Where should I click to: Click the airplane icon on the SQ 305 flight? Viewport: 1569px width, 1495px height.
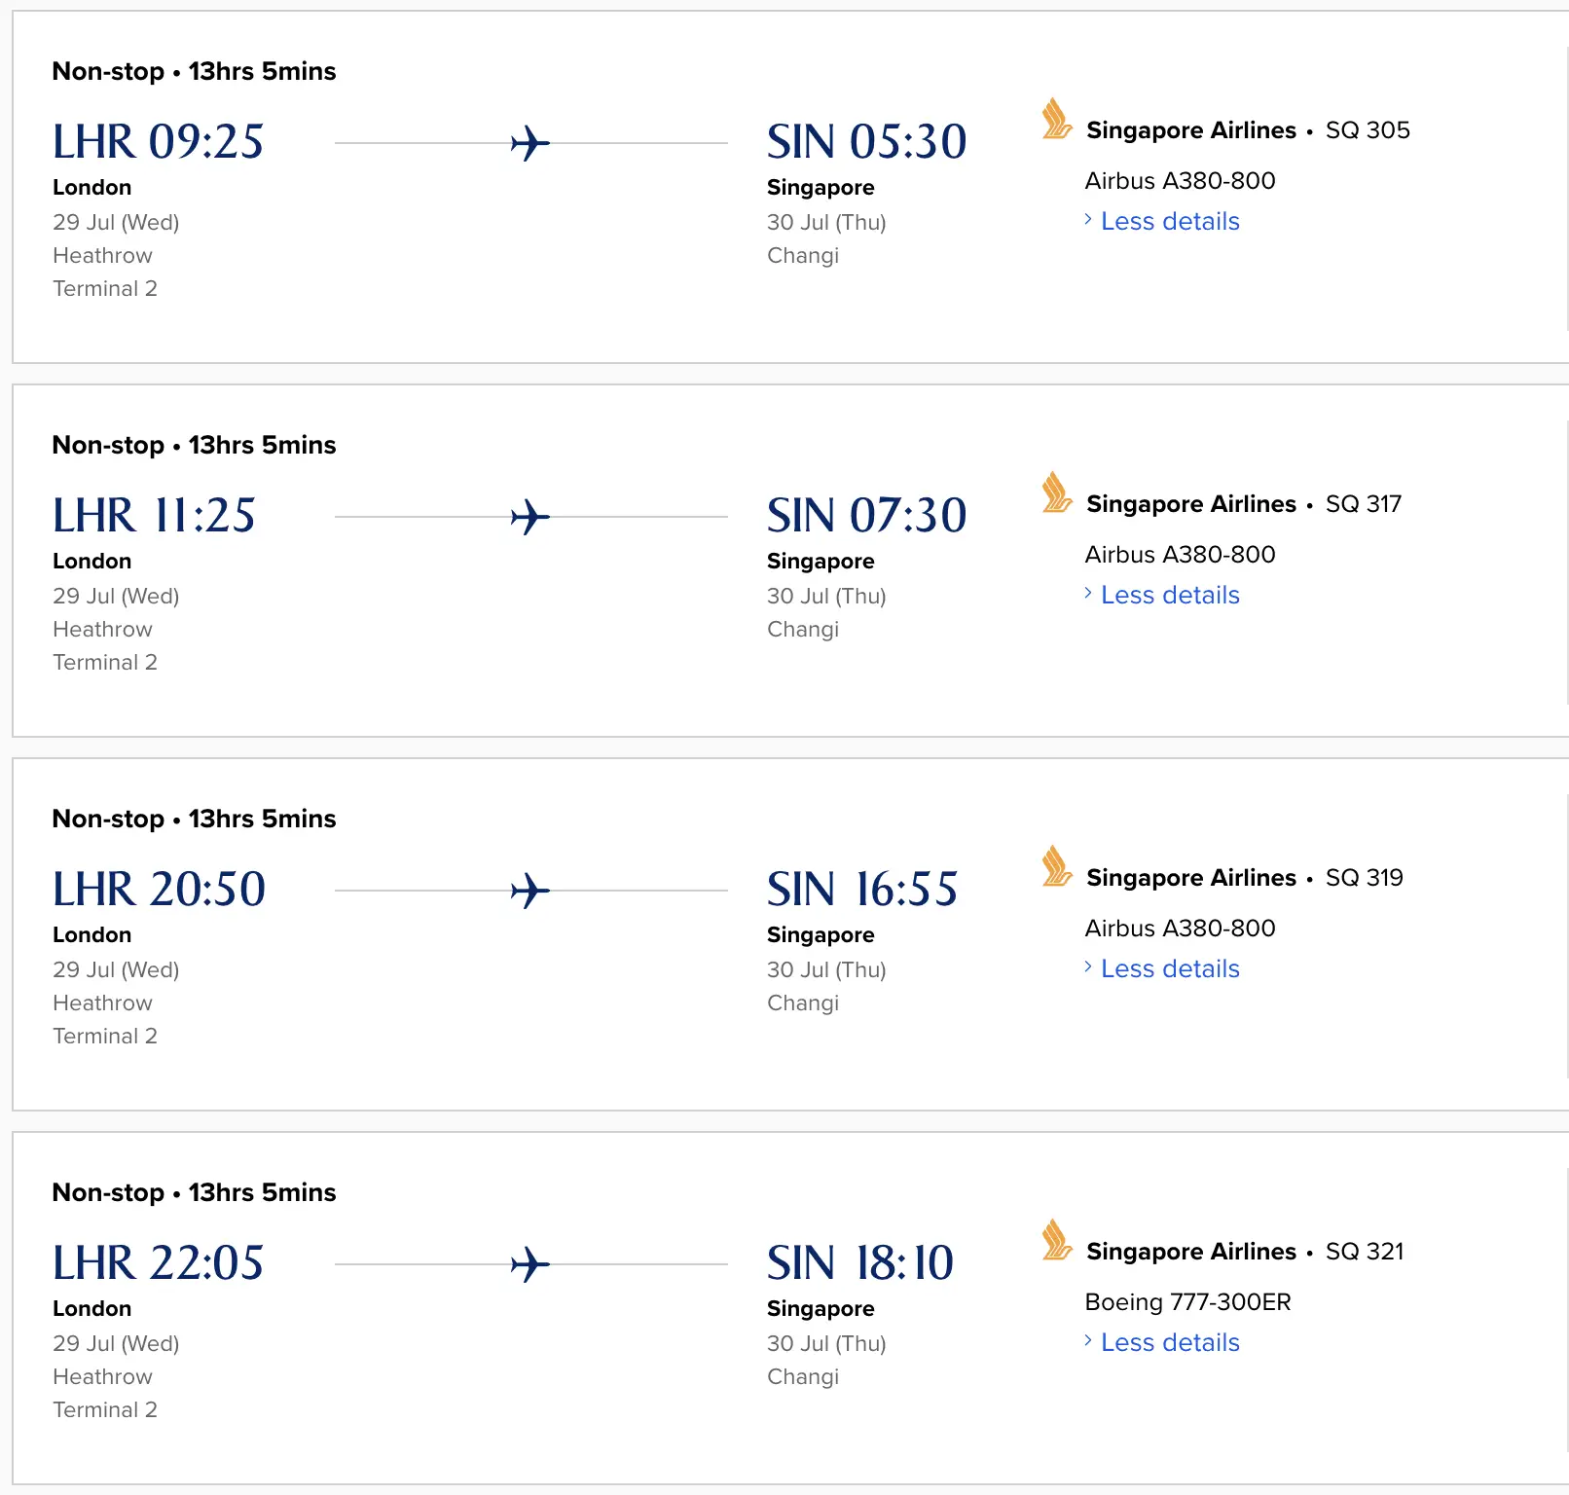[x=530, y=143]
